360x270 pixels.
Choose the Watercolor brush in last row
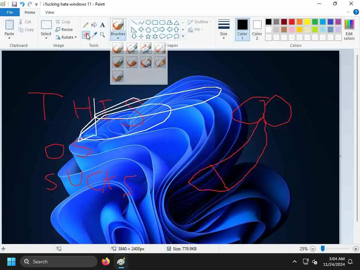[118, 76]
